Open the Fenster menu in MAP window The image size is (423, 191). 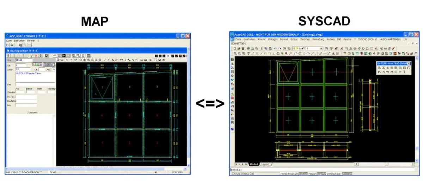(31, 41)
